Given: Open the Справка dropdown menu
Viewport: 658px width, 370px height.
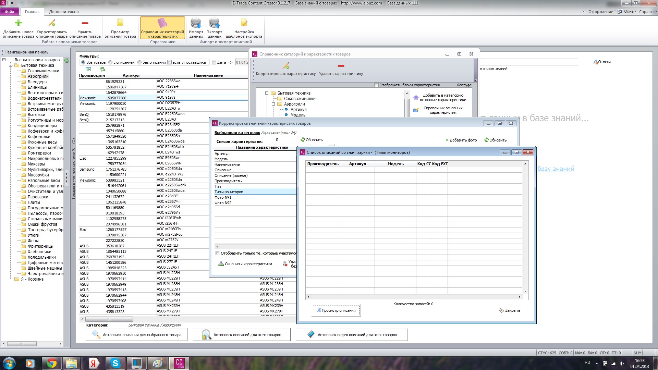Looking at the screenshot, I should pyautogui.click(x=648, y=12).
